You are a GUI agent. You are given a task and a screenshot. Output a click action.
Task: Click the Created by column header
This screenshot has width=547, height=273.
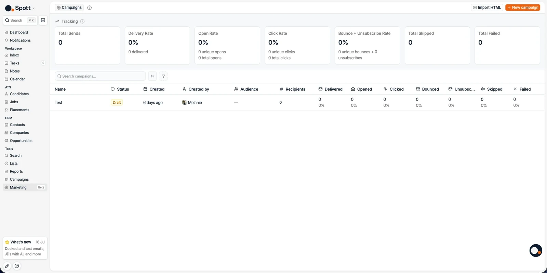[x=196, y=89]
